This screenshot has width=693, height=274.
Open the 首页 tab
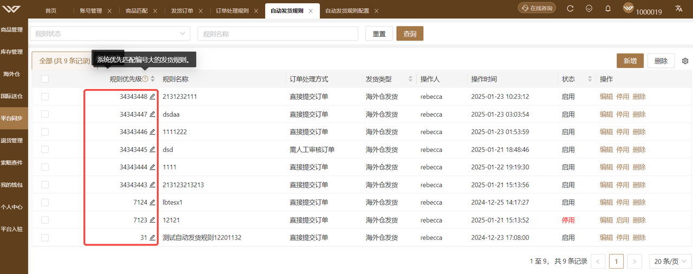click(51, 11)
